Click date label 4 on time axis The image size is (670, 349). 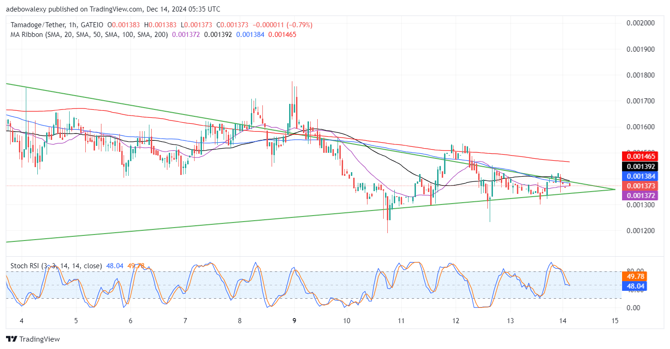tap(21, 321)
